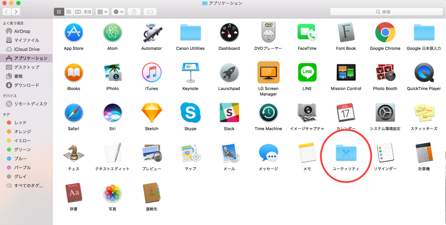Switch to icon view
446x225 pixels.
pyautogui.click(x=59, y=12)
